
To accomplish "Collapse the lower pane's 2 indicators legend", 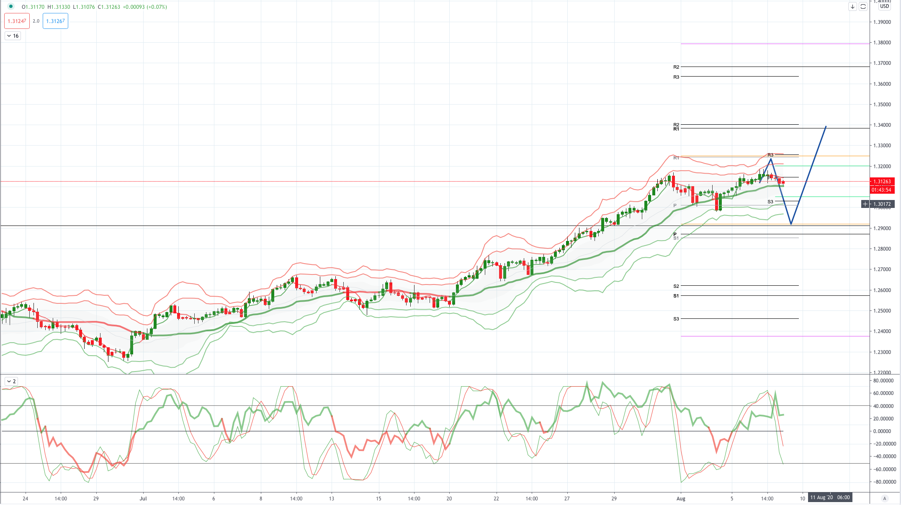I will click(x=11, y=381).
